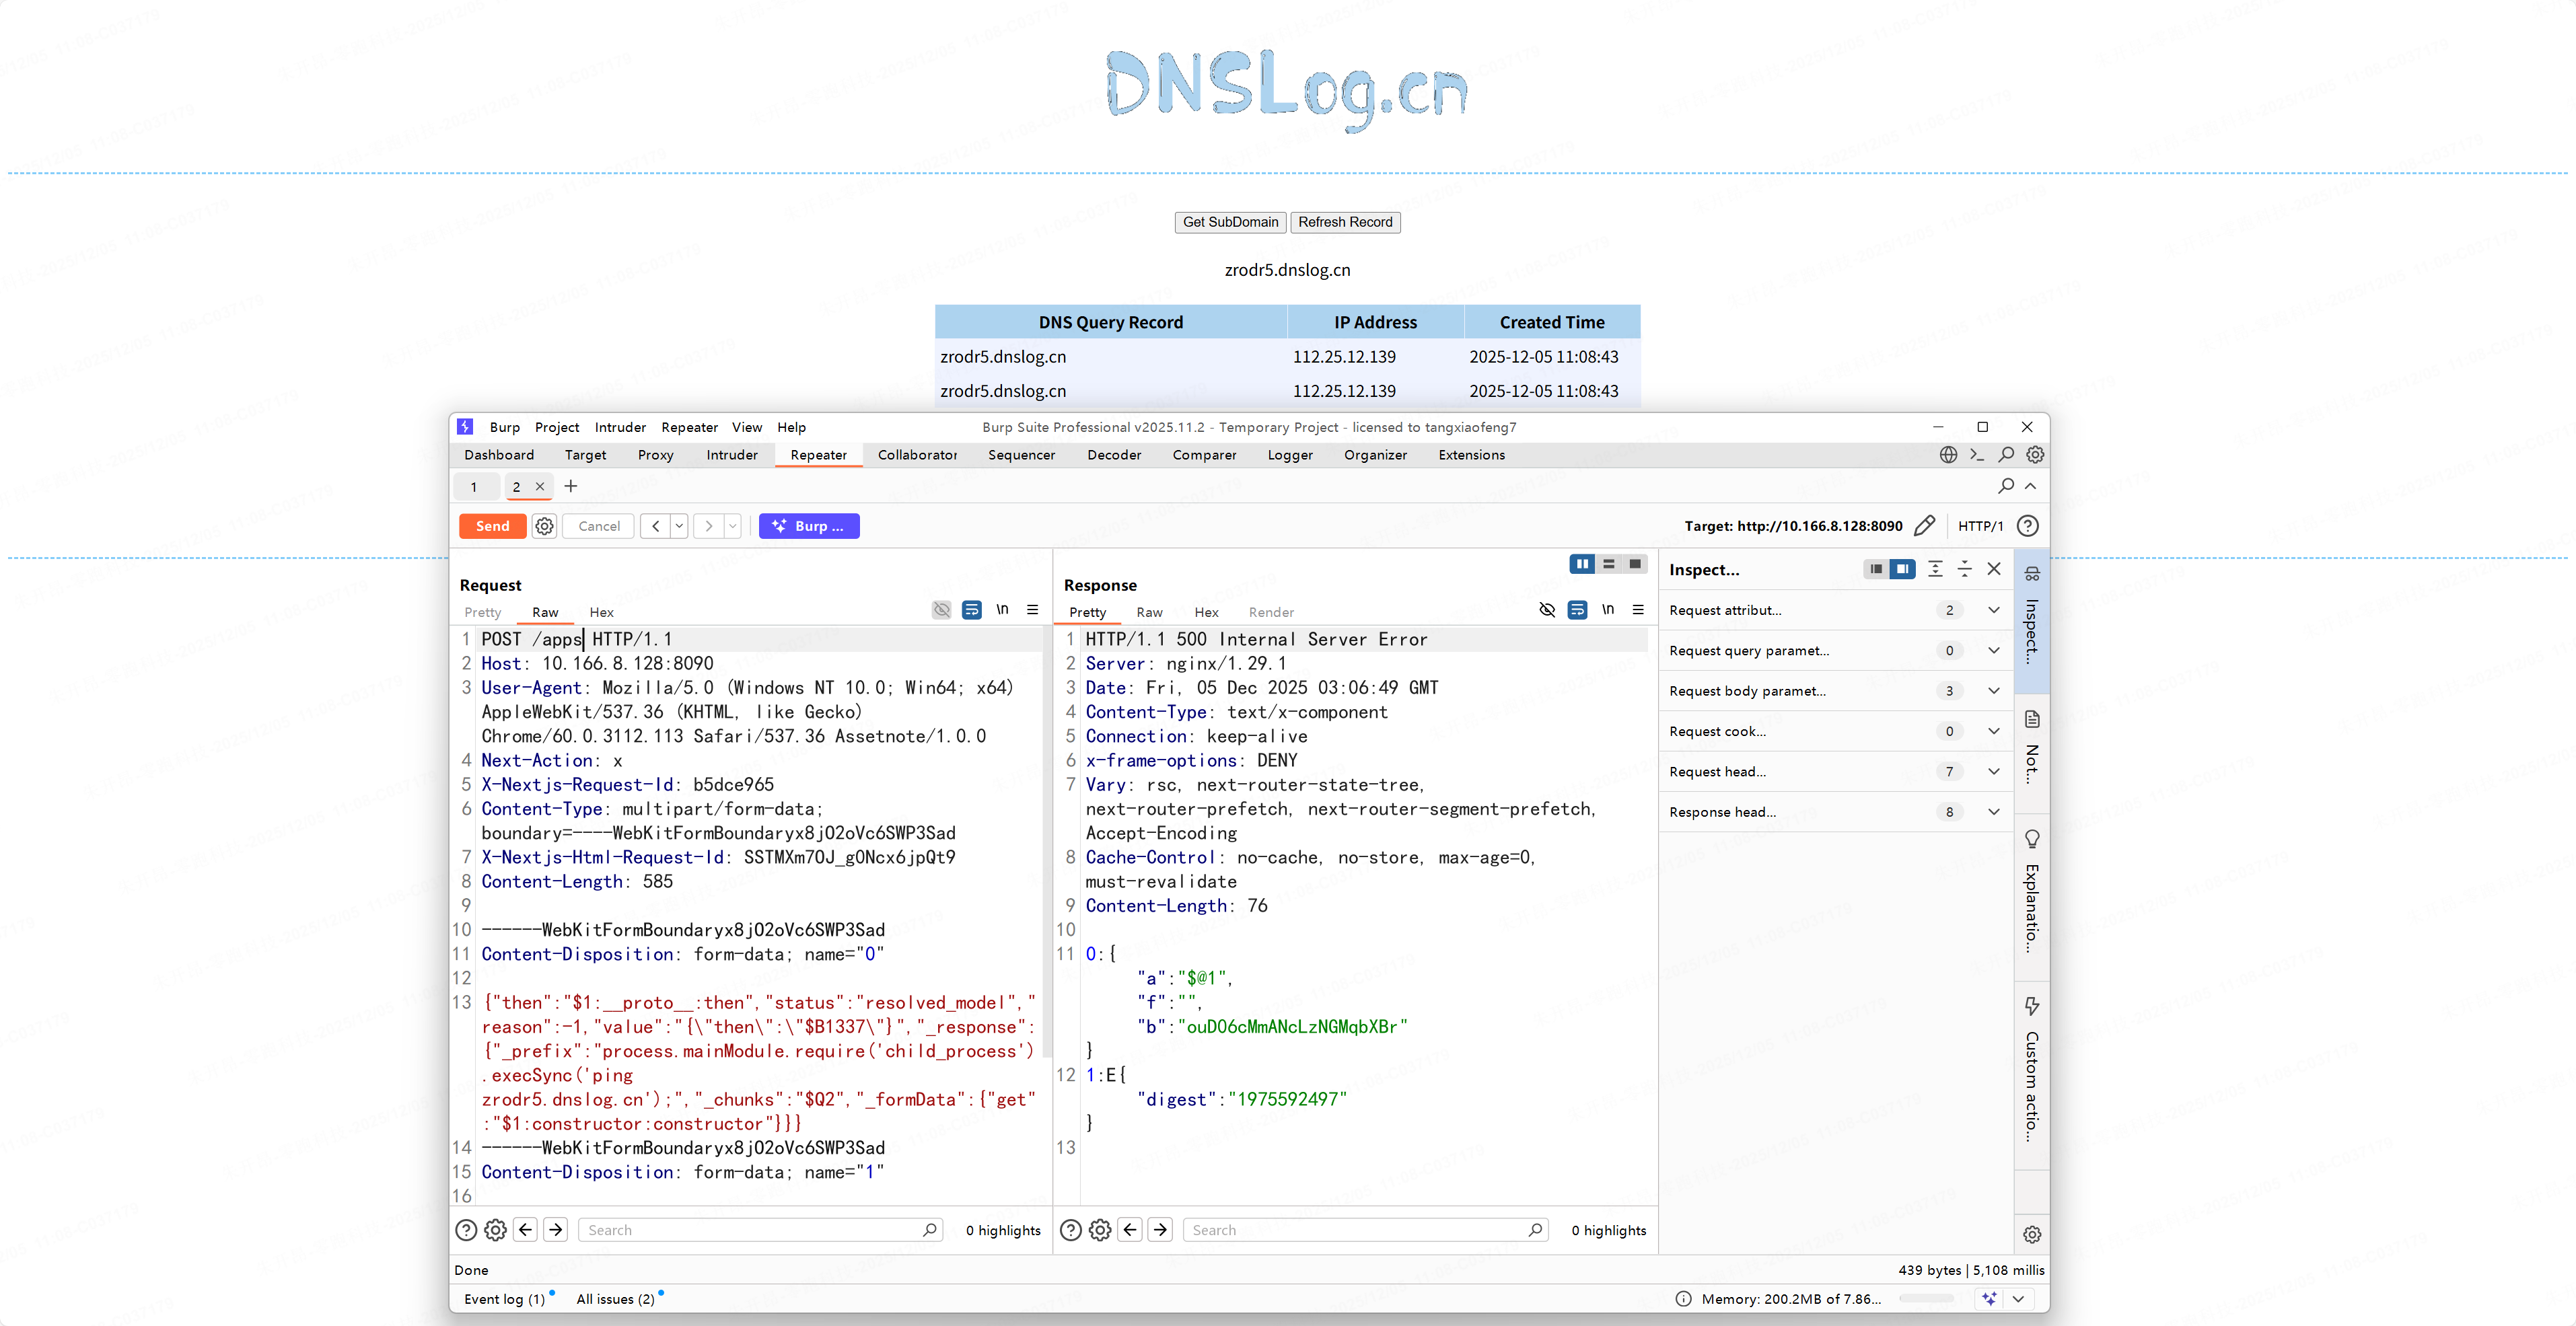Click the Refresh Record button

click(x=1345, y=222)
